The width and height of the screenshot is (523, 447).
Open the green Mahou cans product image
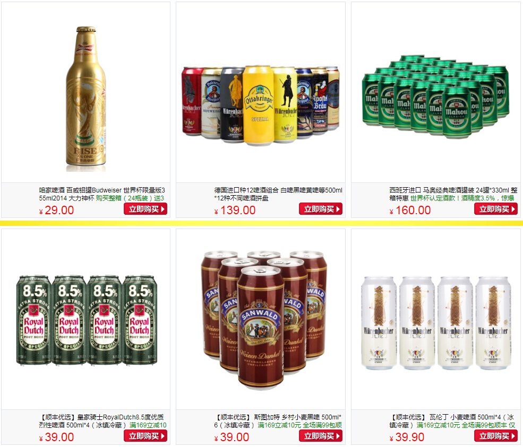[x=435, y=97]
